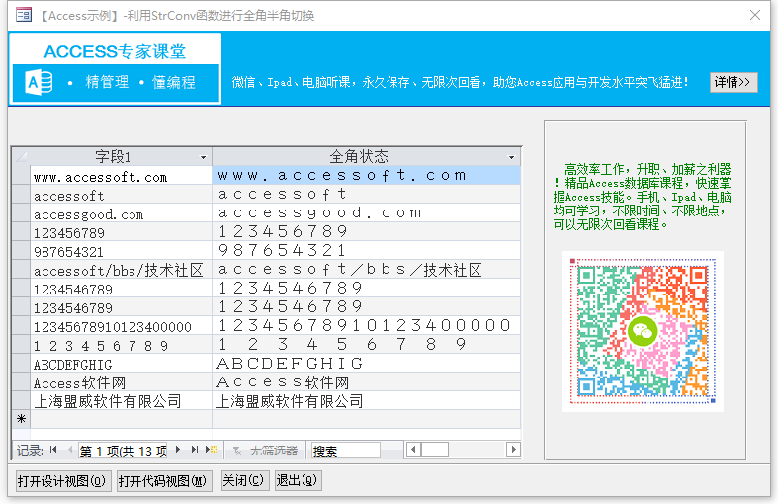Click row selector for the ABCDEFGHIG row
Image resolution: width=778 pixels, height=504 pixels.
tap(21, 363)
